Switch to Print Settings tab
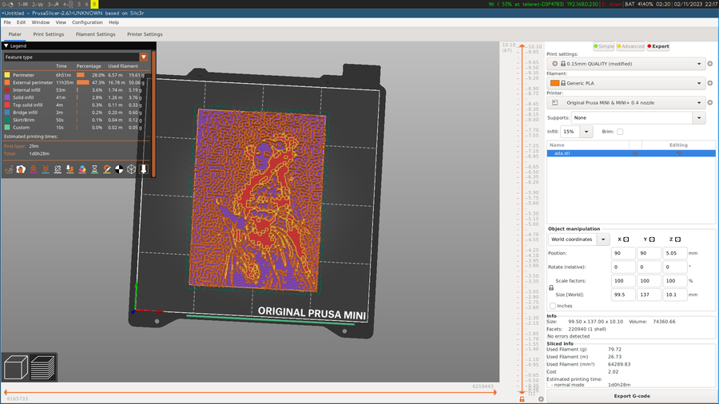719x404 pixels. click(49, 34)
